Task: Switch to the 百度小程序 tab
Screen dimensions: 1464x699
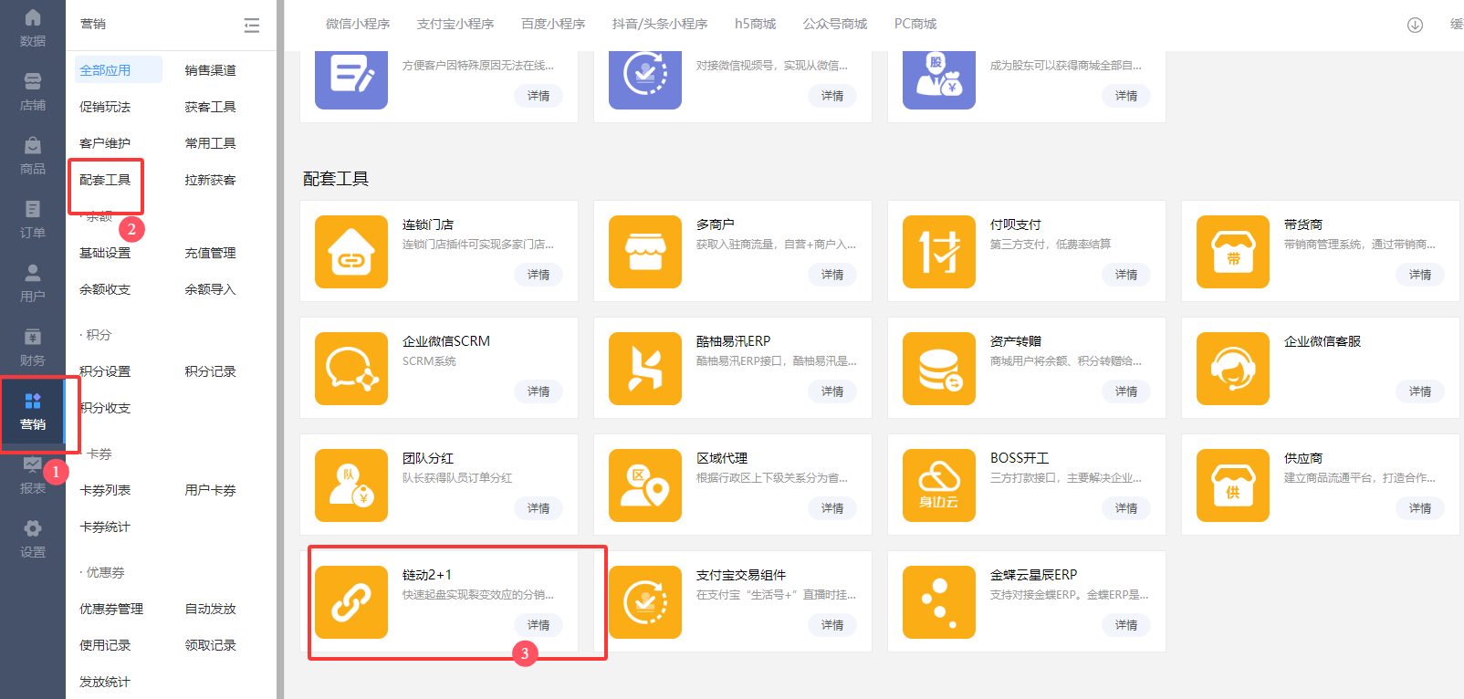Action: pyautogui.click(x=553, y=24)
